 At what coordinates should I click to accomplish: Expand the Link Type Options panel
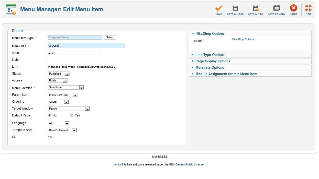click(250, 55)
